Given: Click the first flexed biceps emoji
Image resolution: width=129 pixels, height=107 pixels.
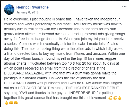Looking at the screenshot, I should [x=110, y=98].
